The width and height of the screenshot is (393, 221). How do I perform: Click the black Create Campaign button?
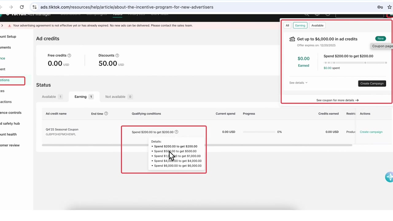372,83
